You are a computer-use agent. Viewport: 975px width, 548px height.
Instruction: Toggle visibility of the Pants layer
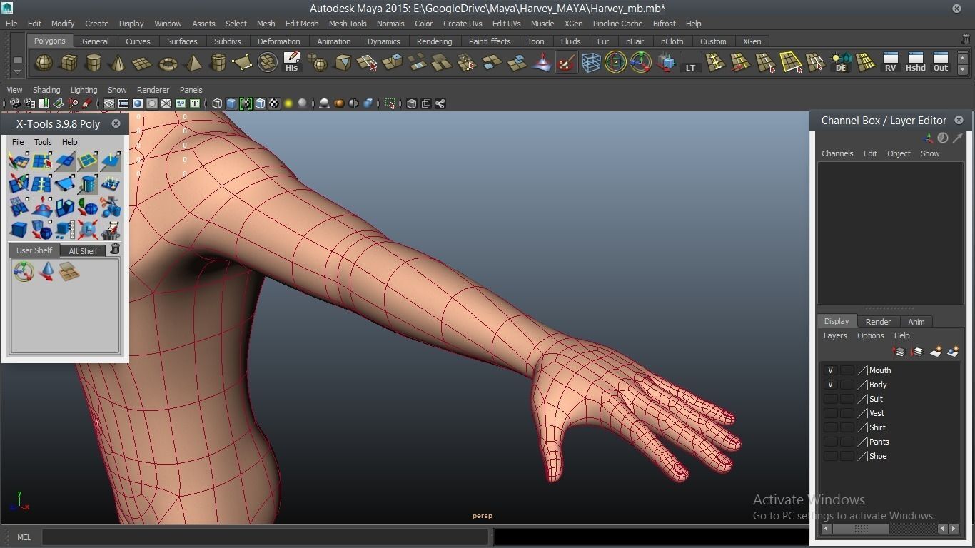[830, 442]
